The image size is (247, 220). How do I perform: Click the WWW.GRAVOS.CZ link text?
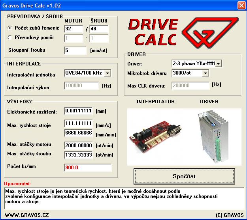pyautogui.click(x=26, y=215)
